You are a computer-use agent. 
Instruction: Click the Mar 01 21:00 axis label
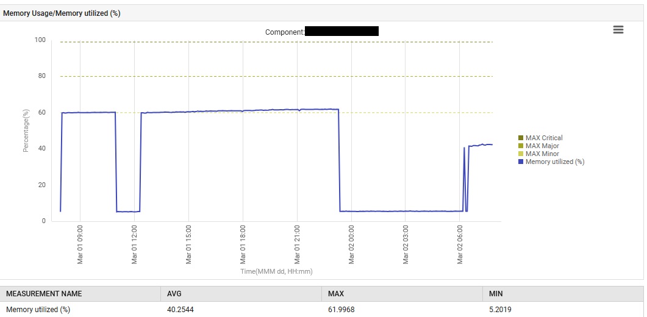(x=297, y=245)
